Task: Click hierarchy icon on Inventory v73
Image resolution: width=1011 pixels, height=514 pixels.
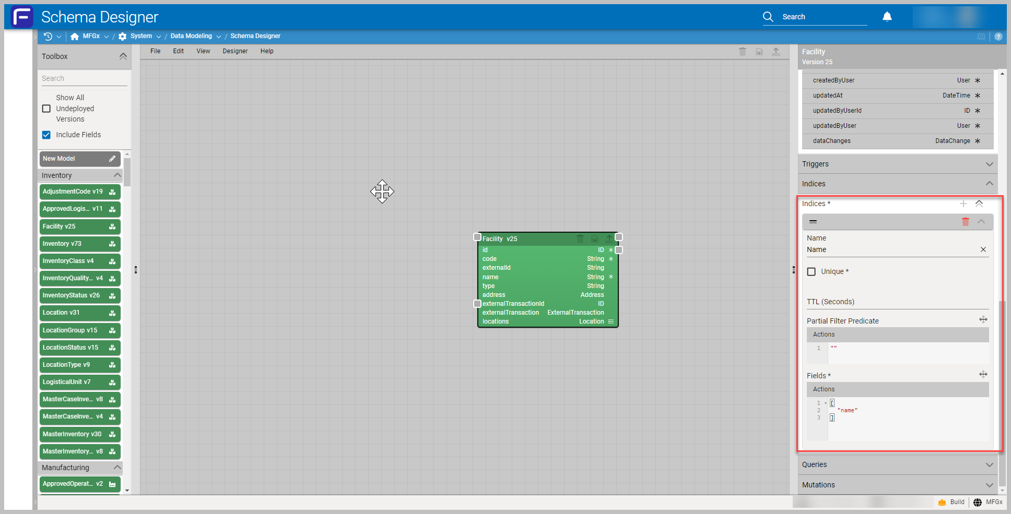Action: click(112, 244)
